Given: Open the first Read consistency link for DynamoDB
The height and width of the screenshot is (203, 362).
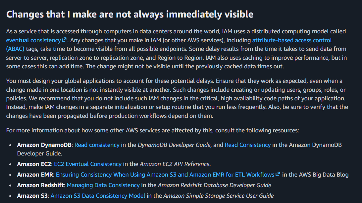Looking at the screenshot, I should coord(97,145).
